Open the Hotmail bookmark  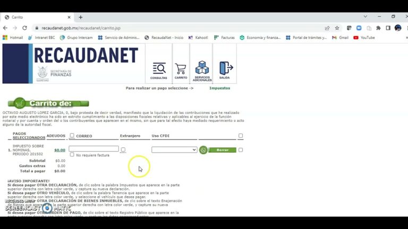[x=13, y=38]
